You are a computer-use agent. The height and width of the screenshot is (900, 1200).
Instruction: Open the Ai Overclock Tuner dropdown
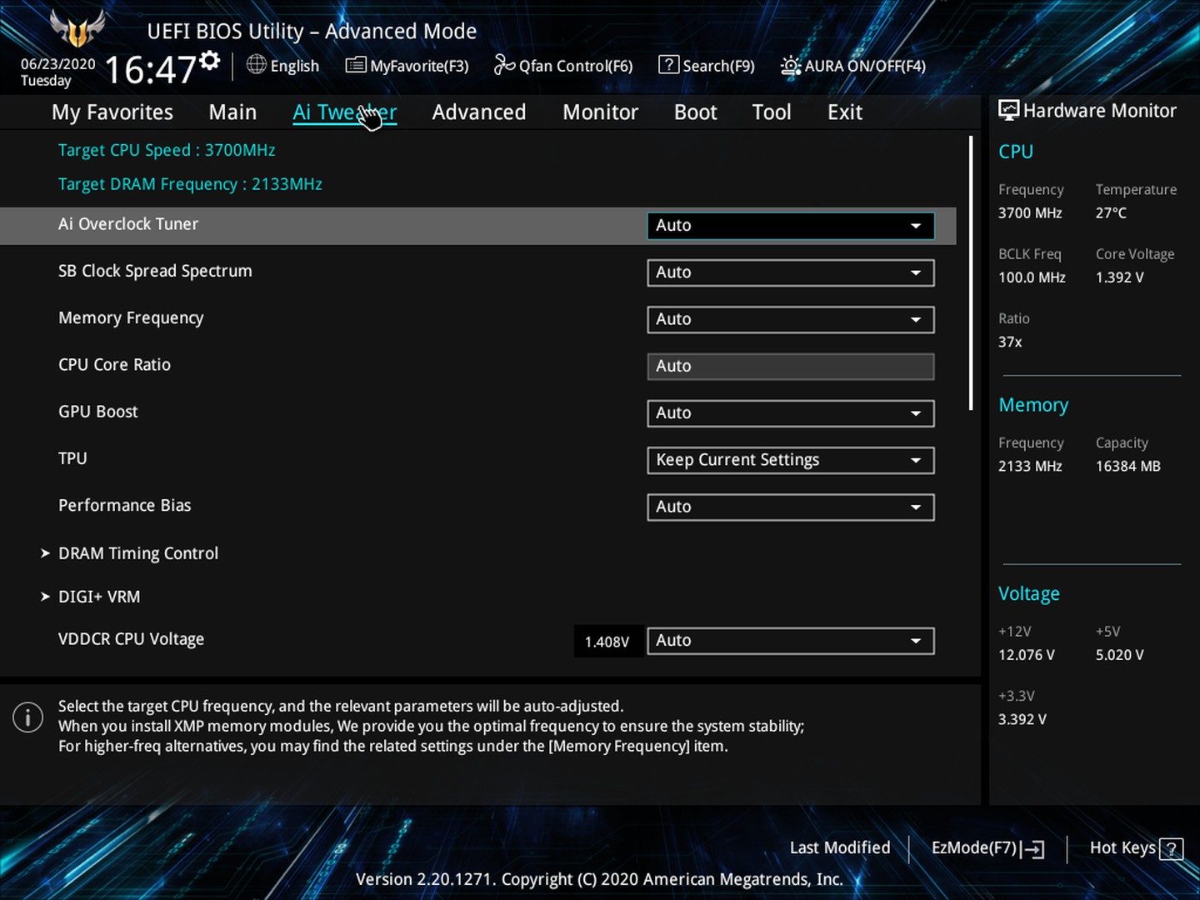(791, 226)
